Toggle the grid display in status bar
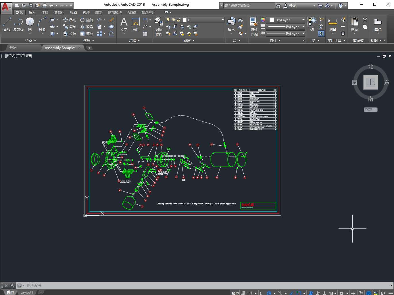Screen dimensions: 394x295 pos(243,293)
